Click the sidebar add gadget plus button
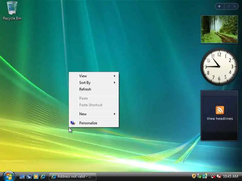This screenshot has height=181, width=242. pyautogui.click(x=219, y=6)
